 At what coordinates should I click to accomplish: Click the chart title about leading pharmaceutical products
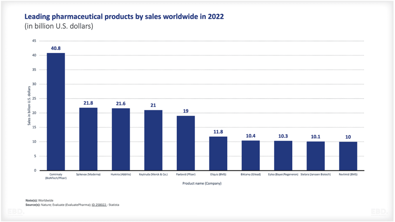(124, 17)
